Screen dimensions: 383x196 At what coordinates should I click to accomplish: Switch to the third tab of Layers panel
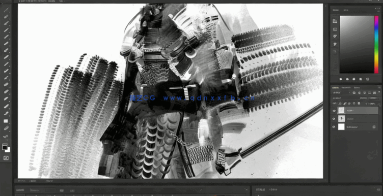coord(357,88)
